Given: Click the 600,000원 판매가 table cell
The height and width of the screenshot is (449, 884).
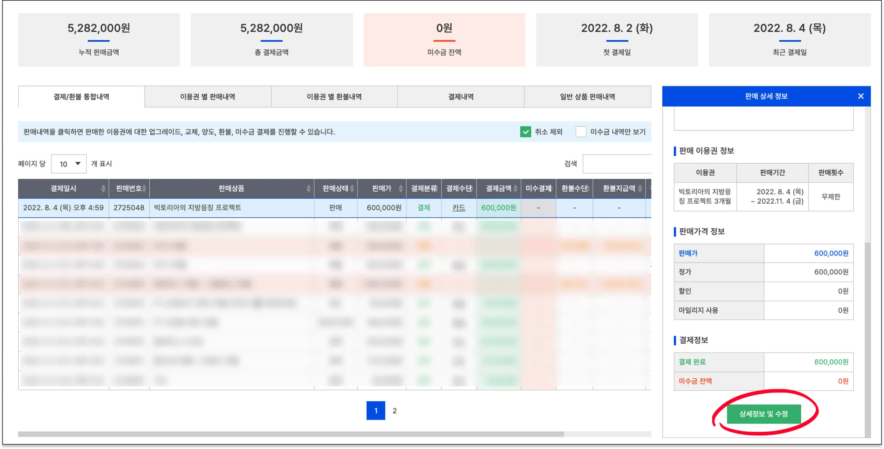Looking at the screenshot, I should tap(382, 208).
